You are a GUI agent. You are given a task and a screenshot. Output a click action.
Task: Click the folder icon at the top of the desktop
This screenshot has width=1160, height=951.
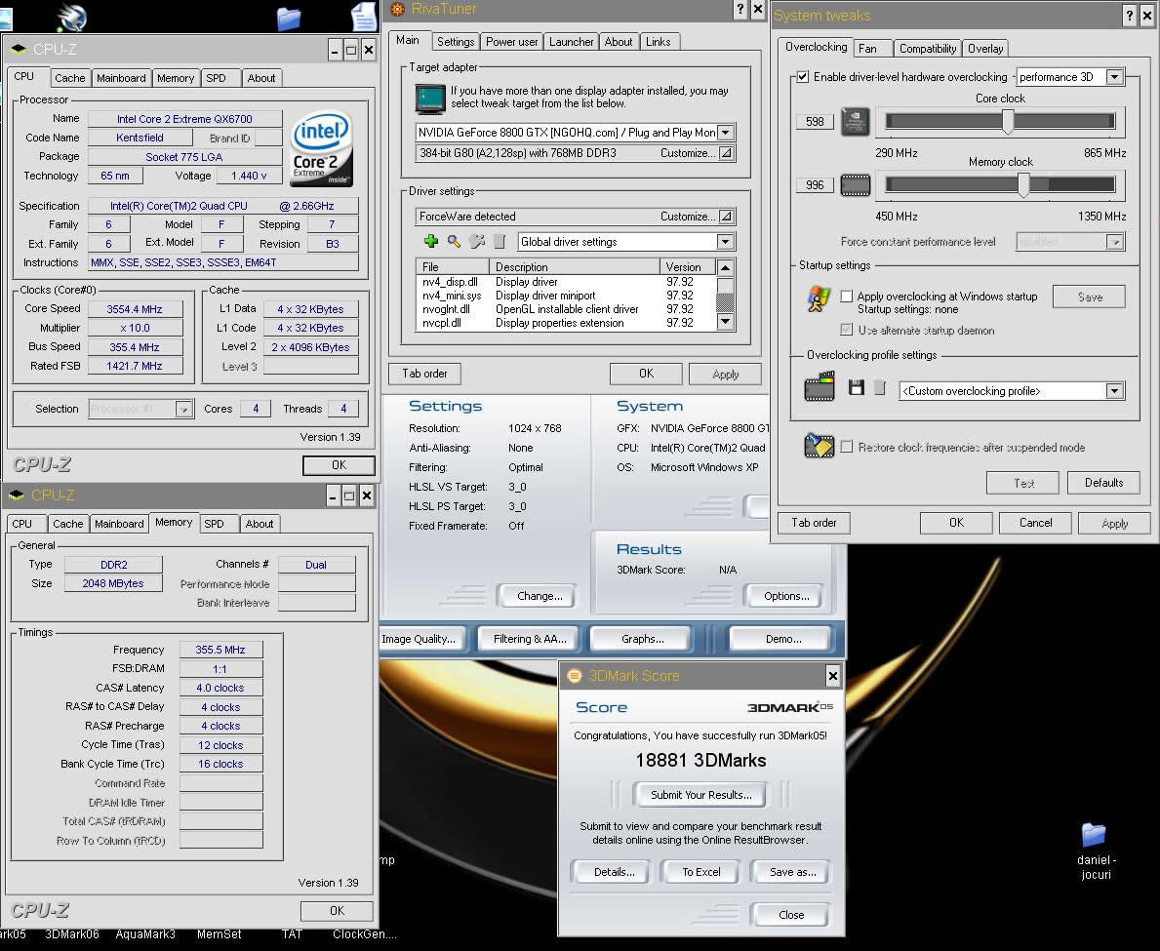coord(289,17)
